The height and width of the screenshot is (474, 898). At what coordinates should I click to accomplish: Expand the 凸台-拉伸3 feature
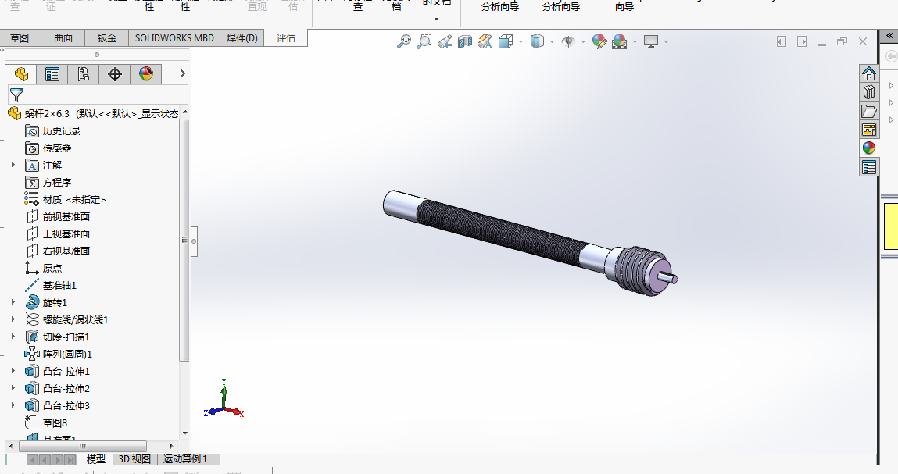point(13,405)
